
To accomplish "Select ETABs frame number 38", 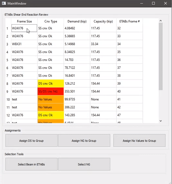I will (x=130, y=75).
